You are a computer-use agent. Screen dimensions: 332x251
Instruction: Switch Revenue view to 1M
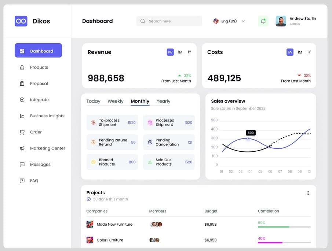click(x=180, y=52)
